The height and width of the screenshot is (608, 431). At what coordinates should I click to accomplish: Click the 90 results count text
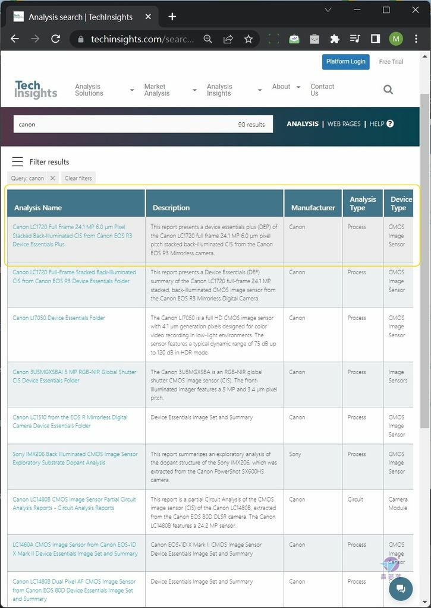pos(251,125)
